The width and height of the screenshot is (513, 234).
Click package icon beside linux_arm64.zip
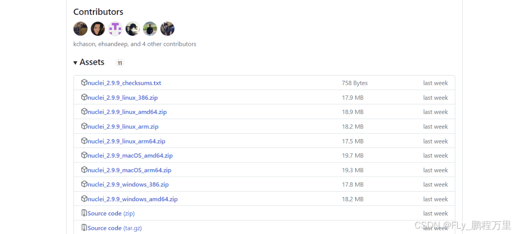tap(84, 141)
